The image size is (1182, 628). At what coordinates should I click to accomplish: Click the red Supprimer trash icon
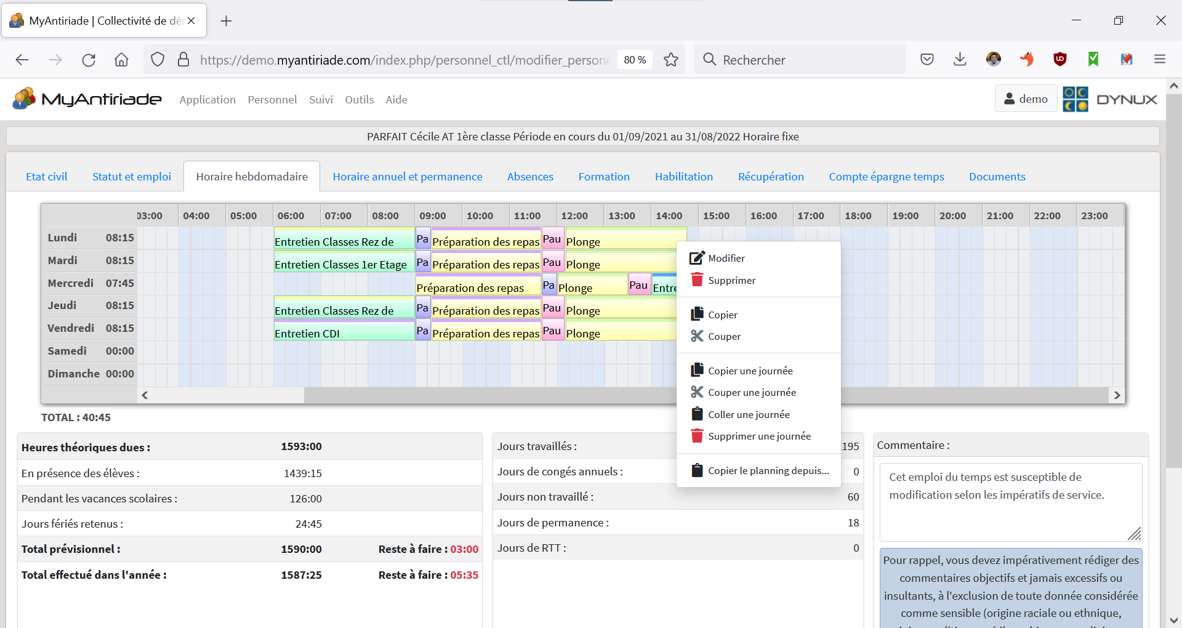(696, 280)
